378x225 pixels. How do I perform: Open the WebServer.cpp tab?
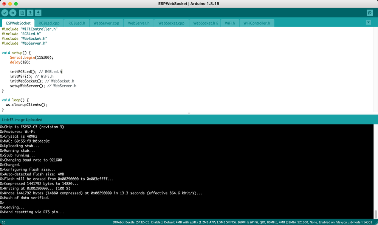pos(106,23)
